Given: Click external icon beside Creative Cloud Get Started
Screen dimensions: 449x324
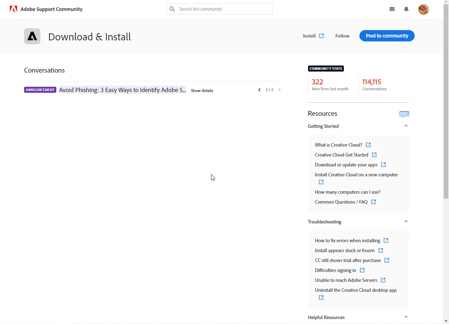Looking at the screenshot, I should (x=374, y=155).
